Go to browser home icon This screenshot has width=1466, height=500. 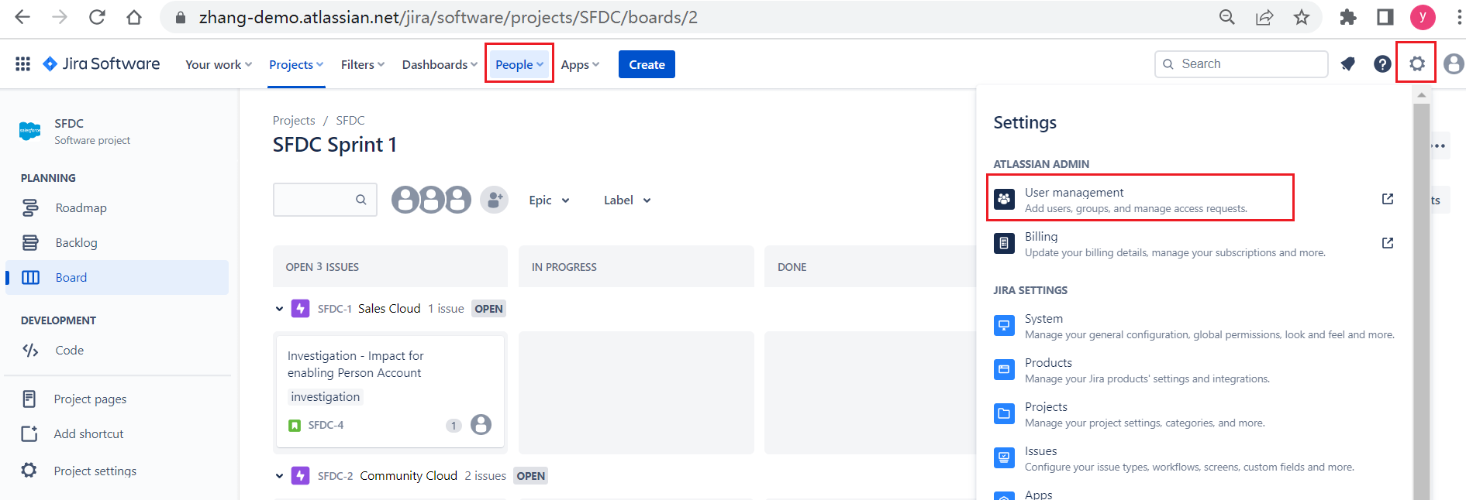(x=134, y=17)
